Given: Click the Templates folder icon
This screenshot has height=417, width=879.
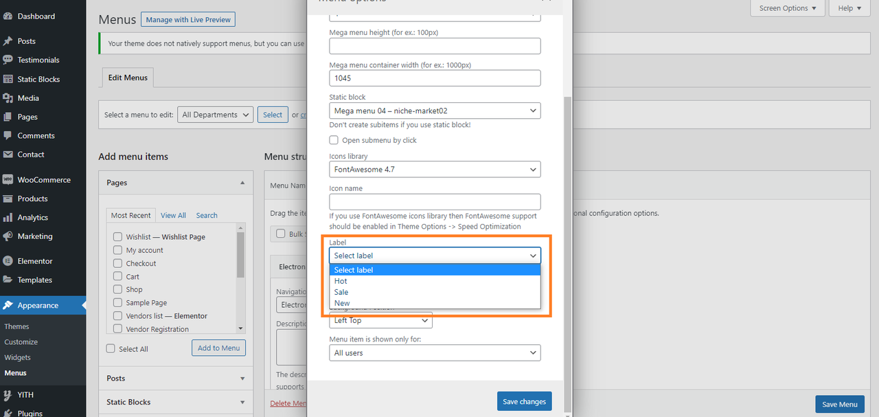Looking at the screenshot, I should pyautogui.click(x=8, y=280).
